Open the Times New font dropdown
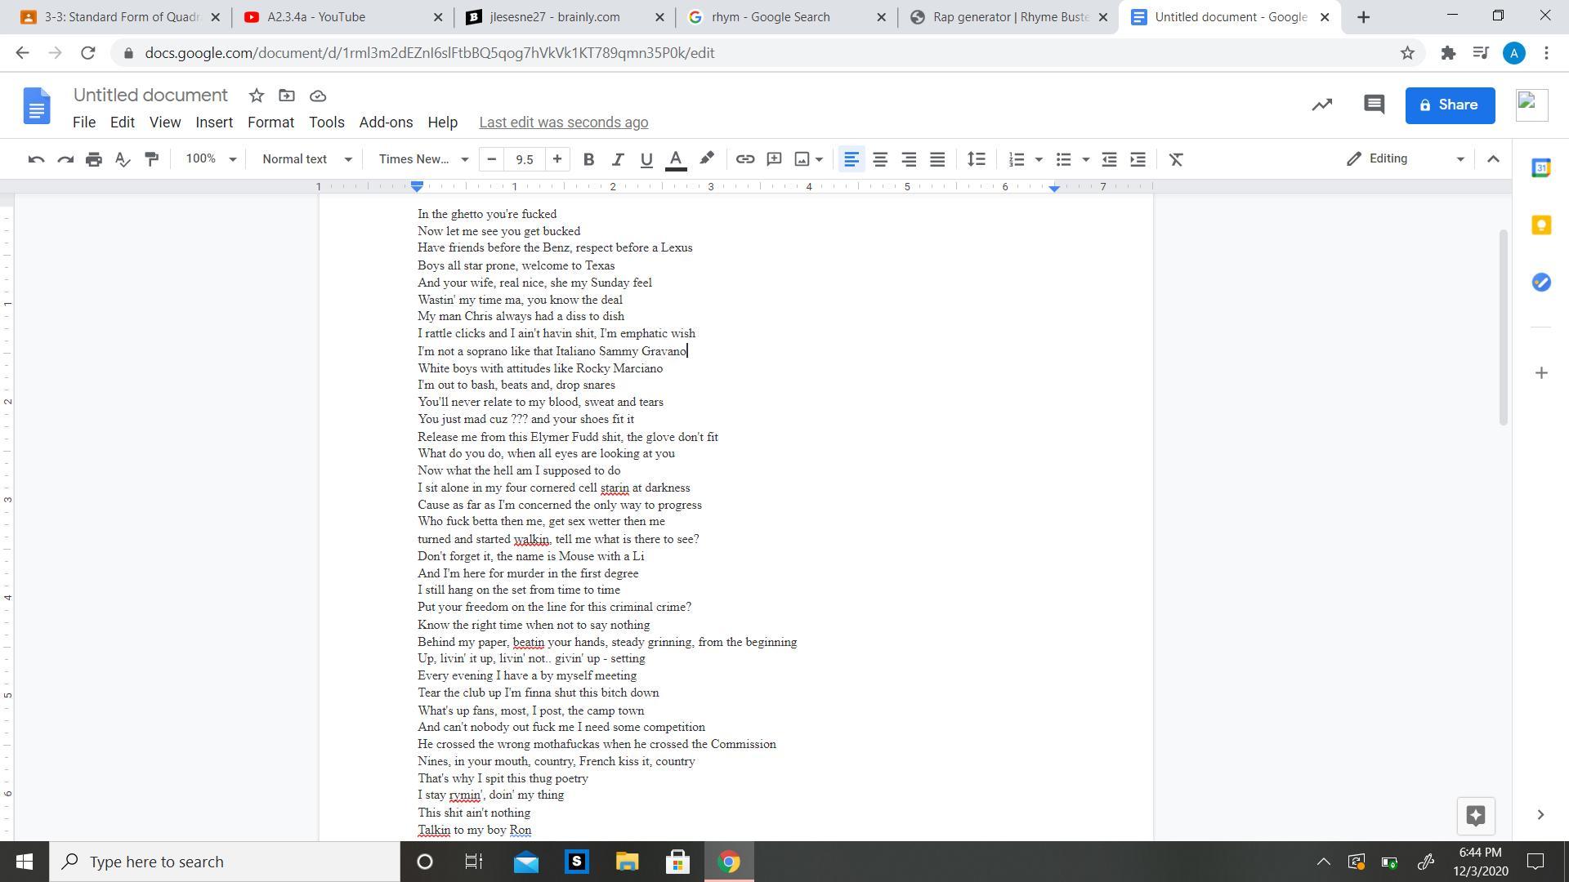The image size is (1569, 882). [x=422, y=159]
